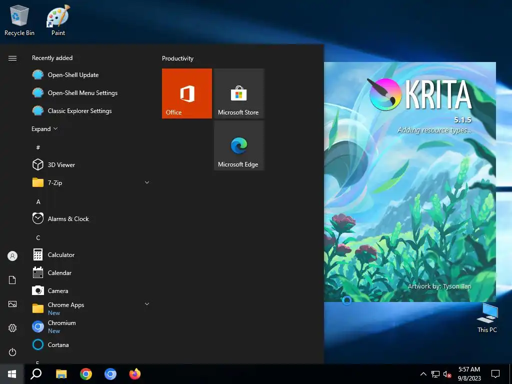Click the Productivity group header

coord(177,58)
